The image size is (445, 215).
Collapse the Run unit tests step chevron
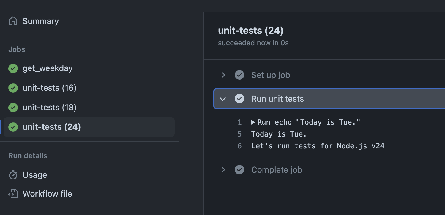(x=223, y=99)
